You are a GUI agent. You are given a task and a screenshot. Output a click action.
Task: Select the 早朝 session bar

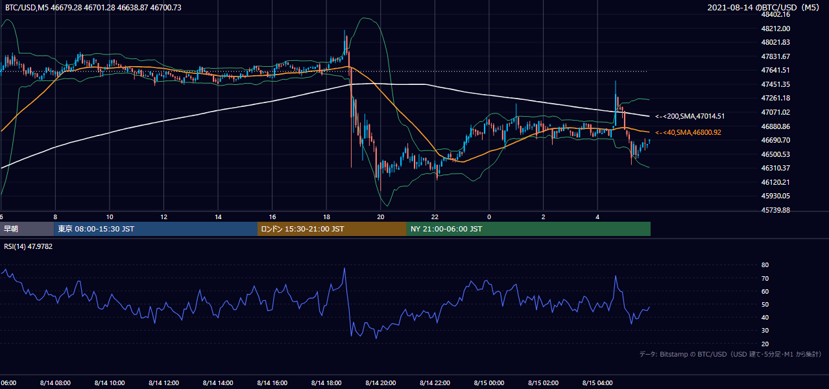[27, 229]
